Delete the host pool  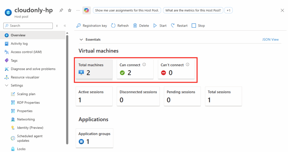point(141,26)
